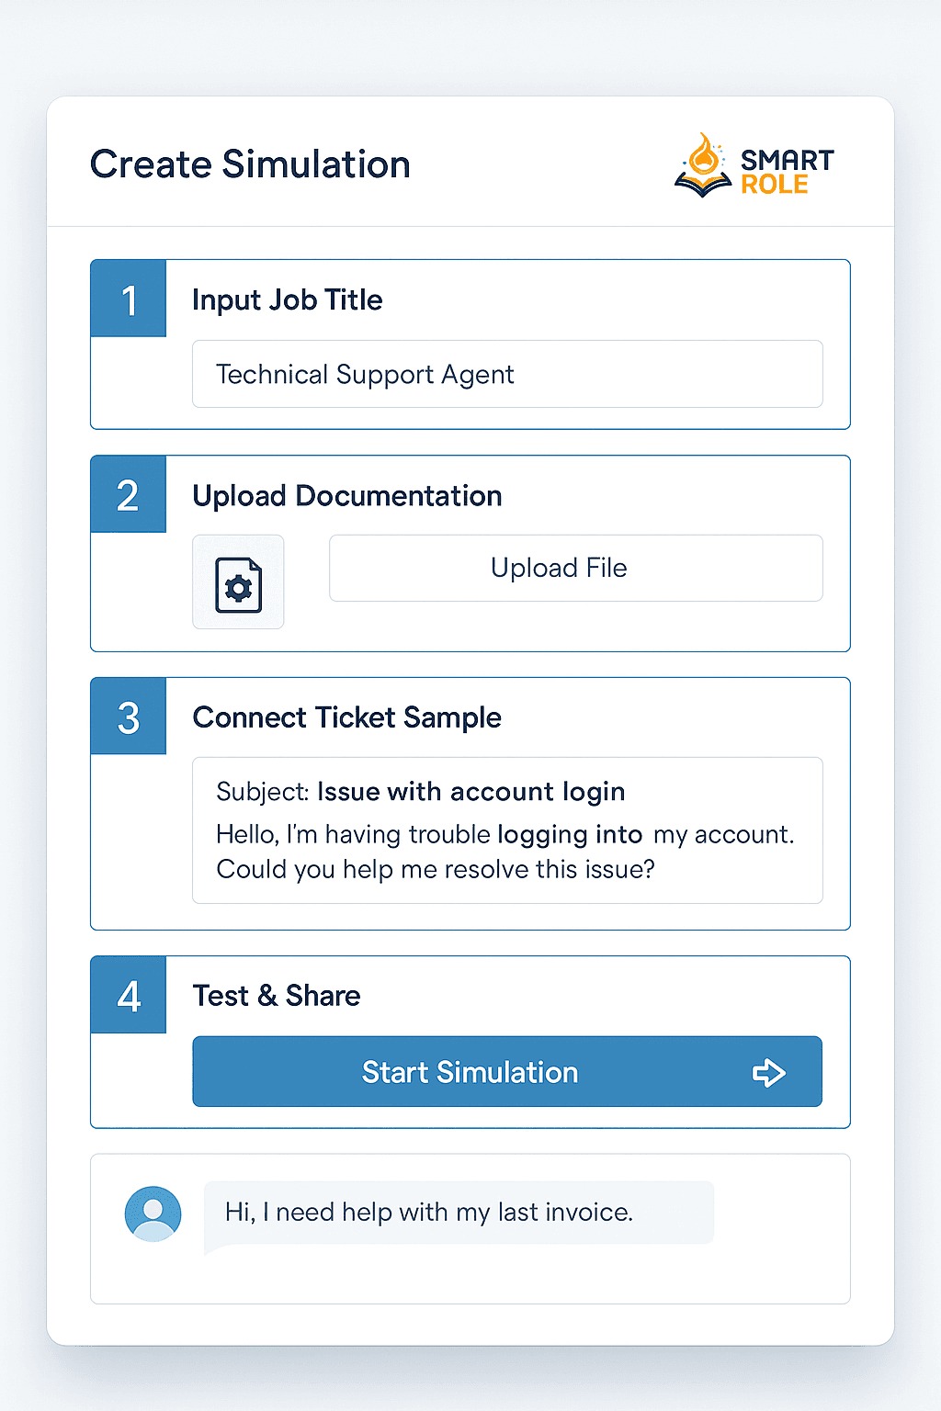Click the step 4 number badge
This screenshot has height=1411, width=941.
128,995
